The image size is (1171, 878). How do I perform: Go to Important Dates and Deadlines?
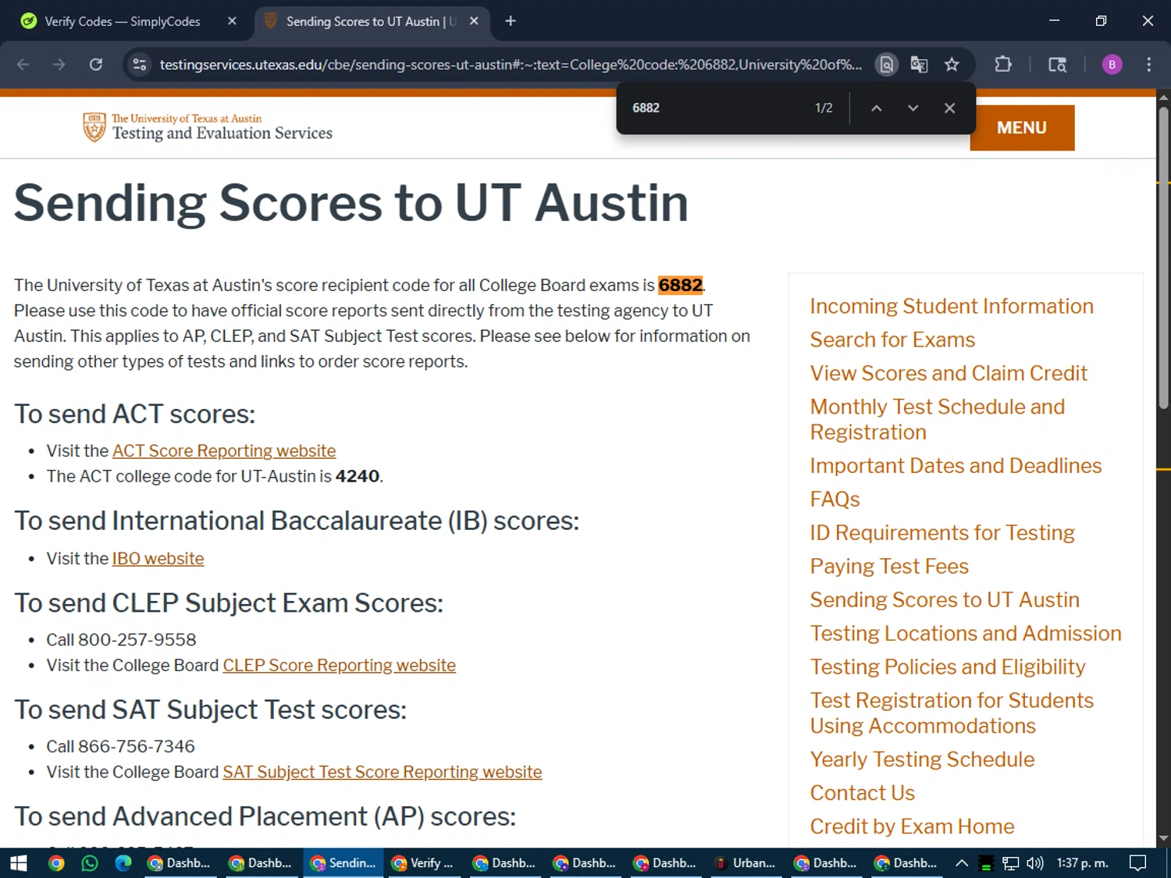(x=956, y=465)
